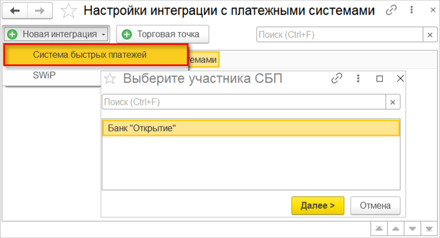Clear the top search field with X
This screenshot has width=440, height=238.
[430, 35]
